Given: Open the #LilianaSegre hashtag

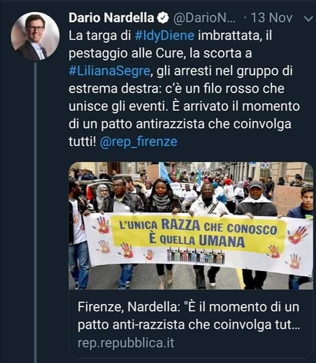Looking at the screenshot, I should tap(110, 71).
